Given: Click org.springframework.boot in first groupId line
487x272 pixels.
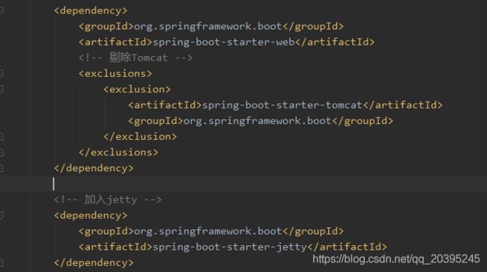Looking at the screenshot, I should tap(208, 26).
